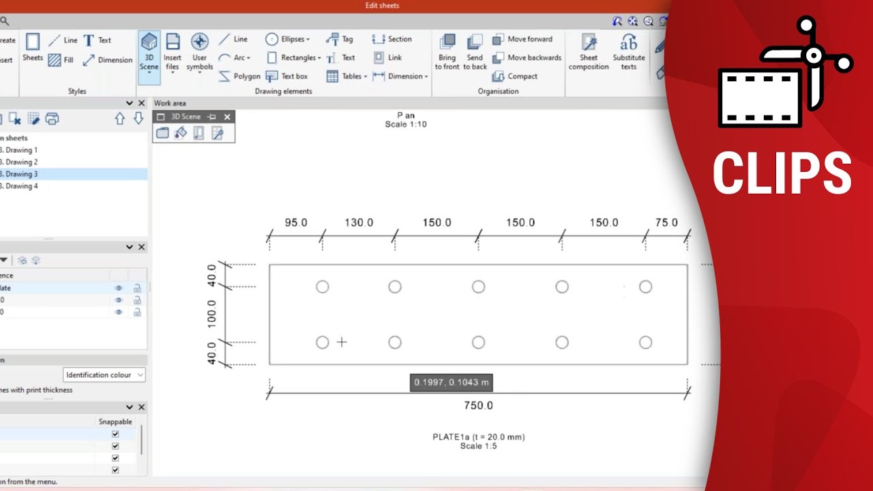Screen dimensions: 873x491
Task: Expand the Ellipses dropdown
Action: pos(308,40)
